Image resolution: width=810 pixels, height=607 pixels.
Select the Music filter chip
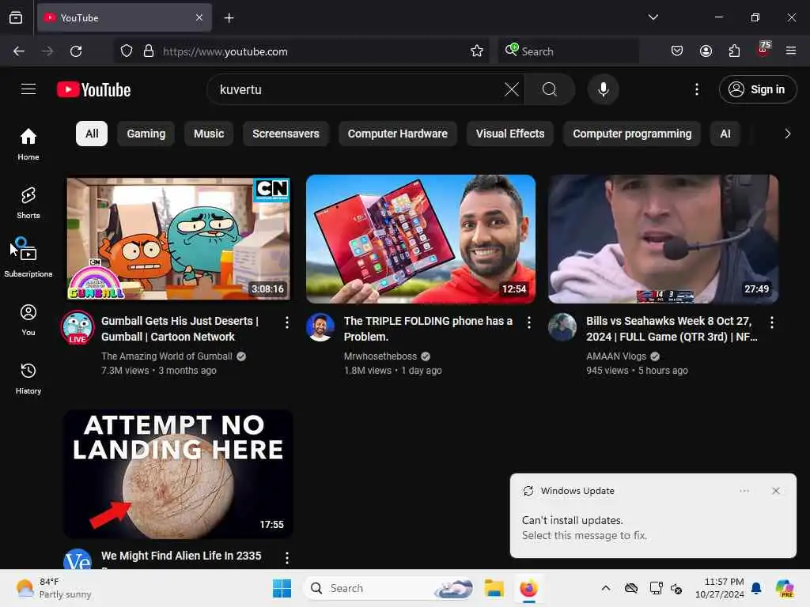[209, 134]
